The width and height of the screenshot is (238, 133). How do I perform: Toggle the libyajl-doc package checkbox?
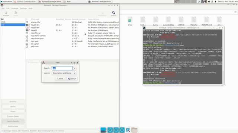[x=27, y=28]
